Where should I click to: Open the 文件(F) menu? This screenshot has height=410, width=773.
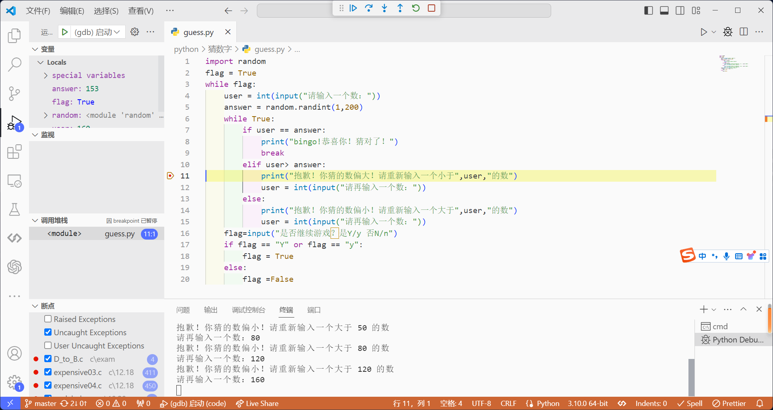point(38,11)
